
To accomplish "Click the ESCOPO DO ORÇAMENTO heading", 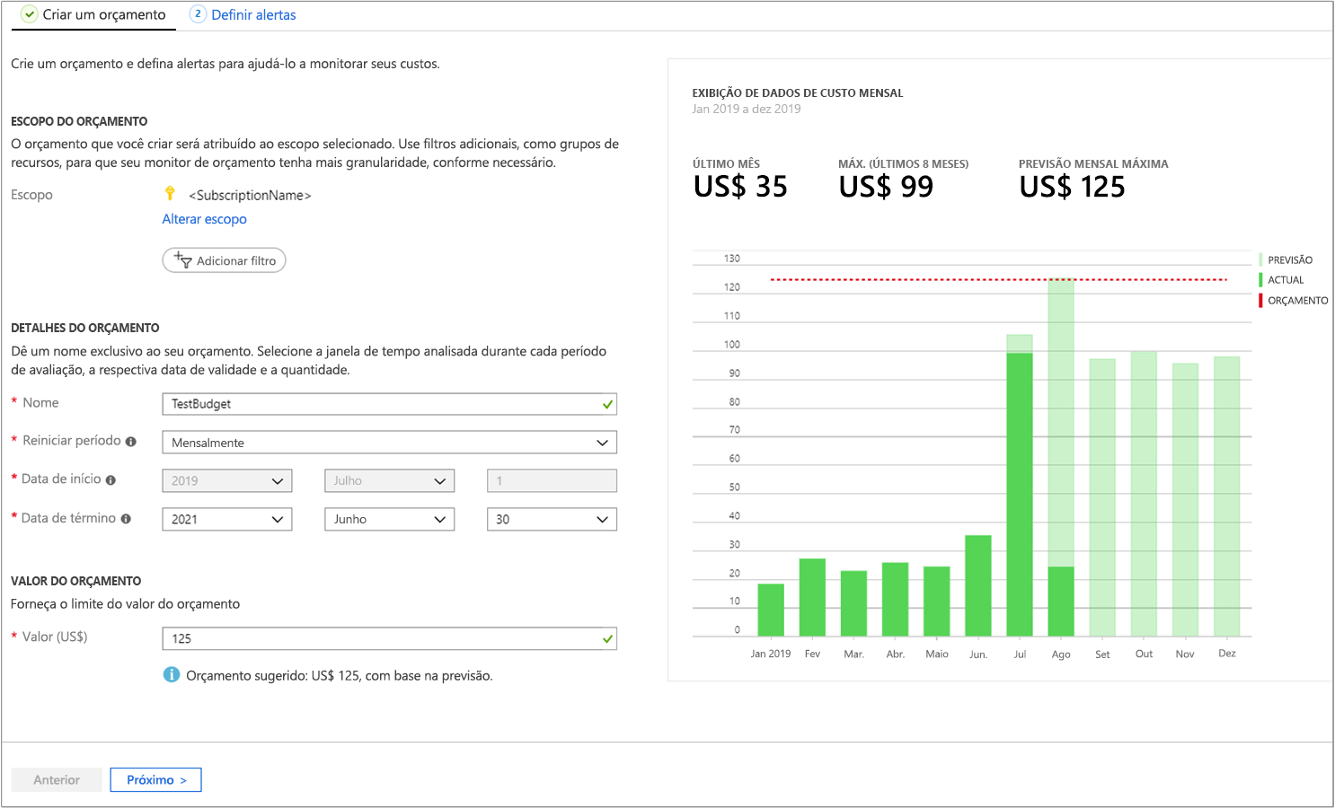I will coord(79,121).
